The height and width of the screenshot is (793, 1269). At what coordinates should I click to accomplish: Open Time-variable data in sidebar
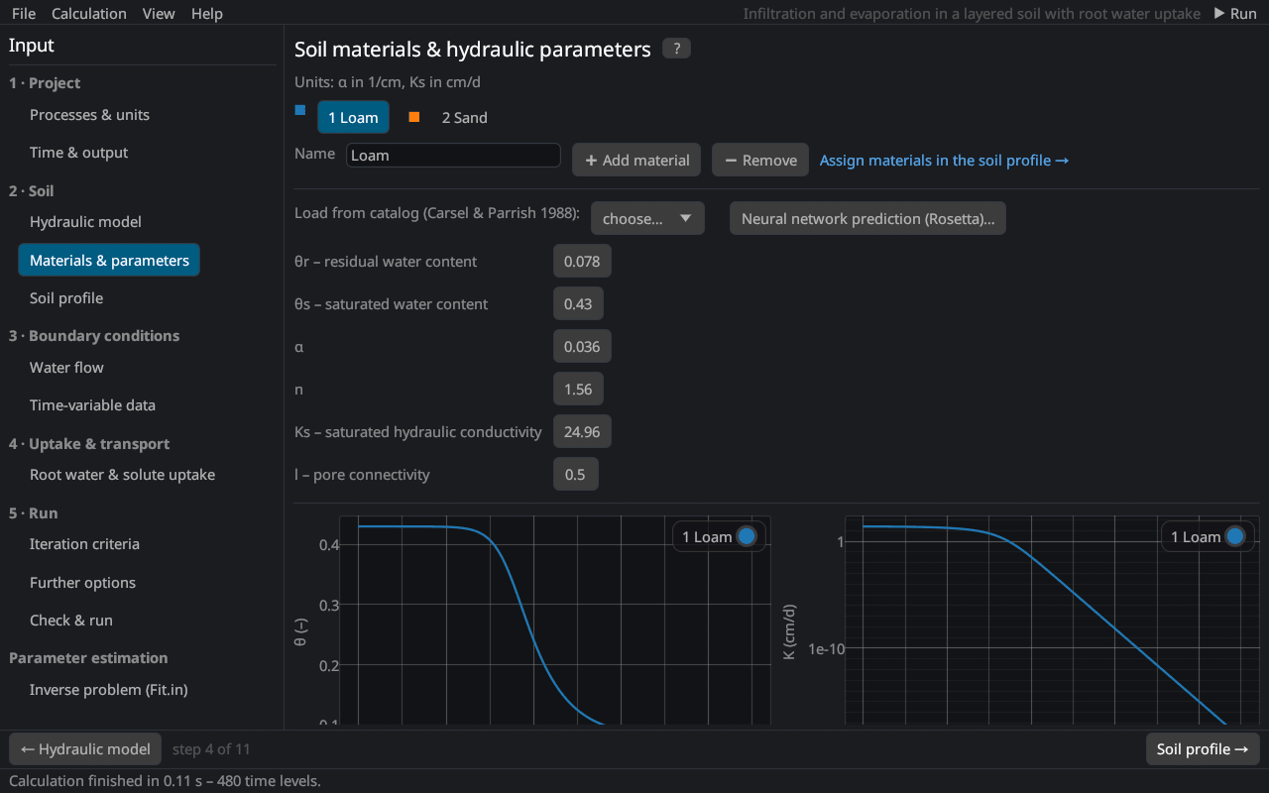[92, 404]
